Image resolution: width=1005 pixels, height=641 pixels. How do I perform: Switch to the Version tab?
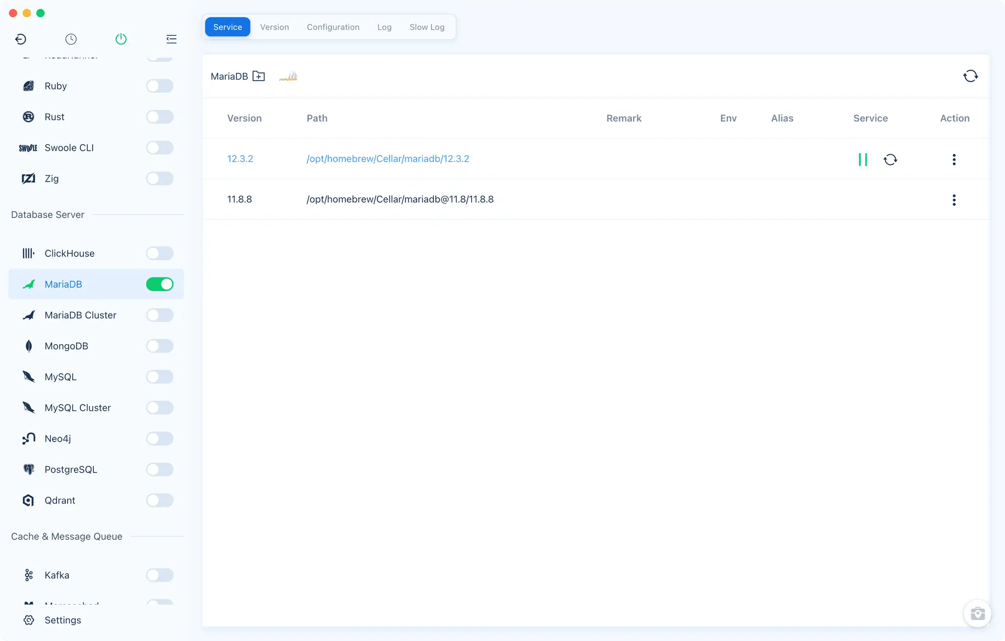274,27
